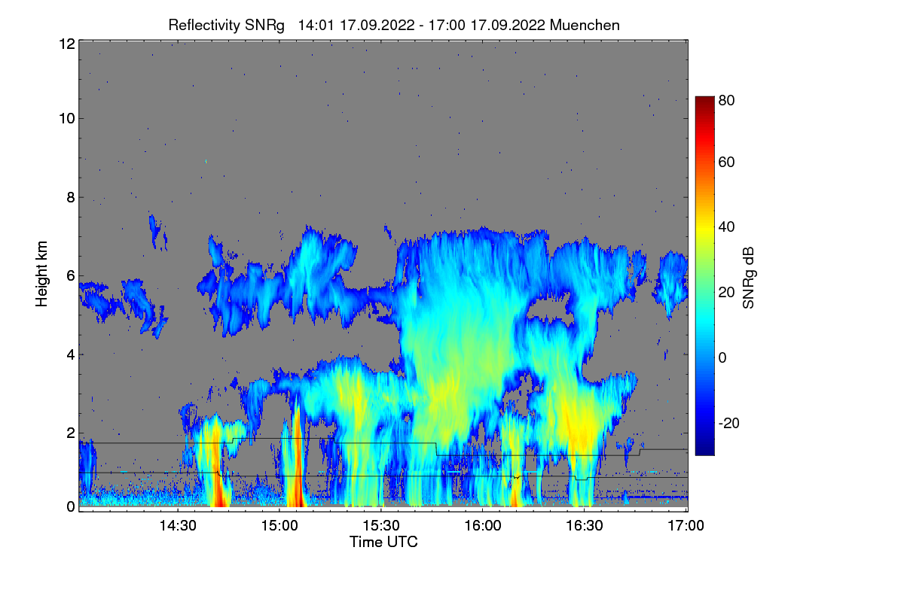Image resolution: width=904 pixels, height=602 pixels.
Task: Click the colorbar value 80
Action: click(726, 100)
